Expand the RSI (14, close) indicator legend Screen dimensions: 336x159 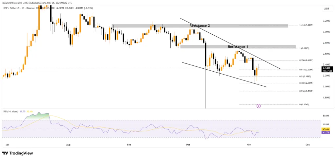click(11, 111)
